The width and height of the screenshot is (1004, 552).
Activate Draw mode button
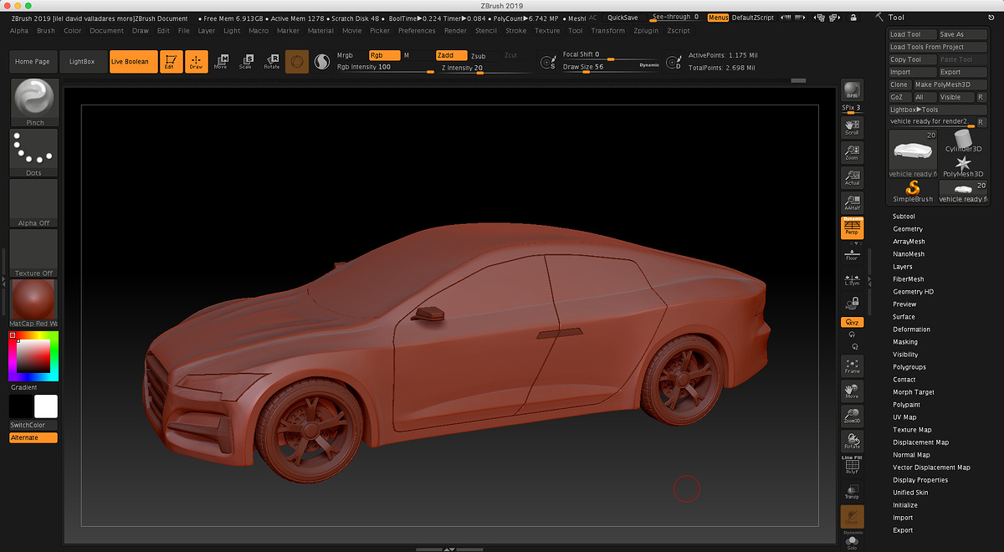point(196,62)
